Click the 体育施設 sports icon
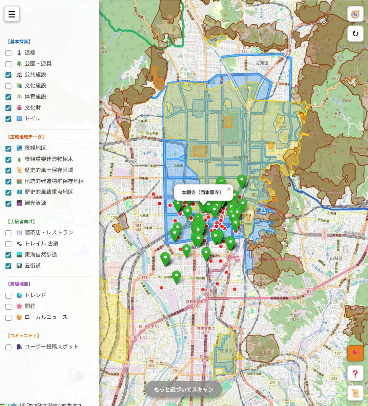This screenshot has width=368, height=406. 19,97
